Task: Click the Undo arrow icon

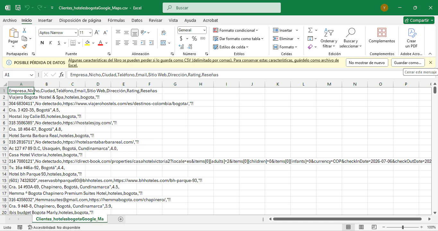Action: (x=27, y=8)
